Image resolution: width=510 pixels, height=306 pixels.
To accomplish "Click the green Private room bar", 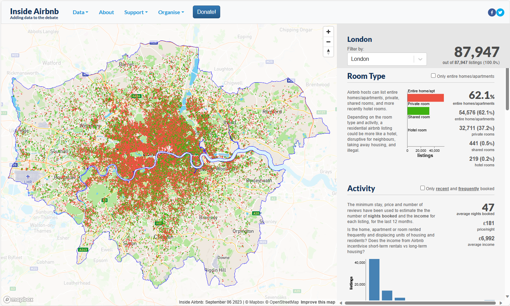I will 418,111.
